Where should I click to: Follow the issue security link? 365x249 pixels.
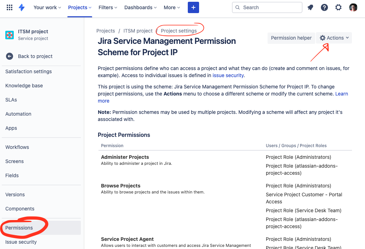point(228,75)
